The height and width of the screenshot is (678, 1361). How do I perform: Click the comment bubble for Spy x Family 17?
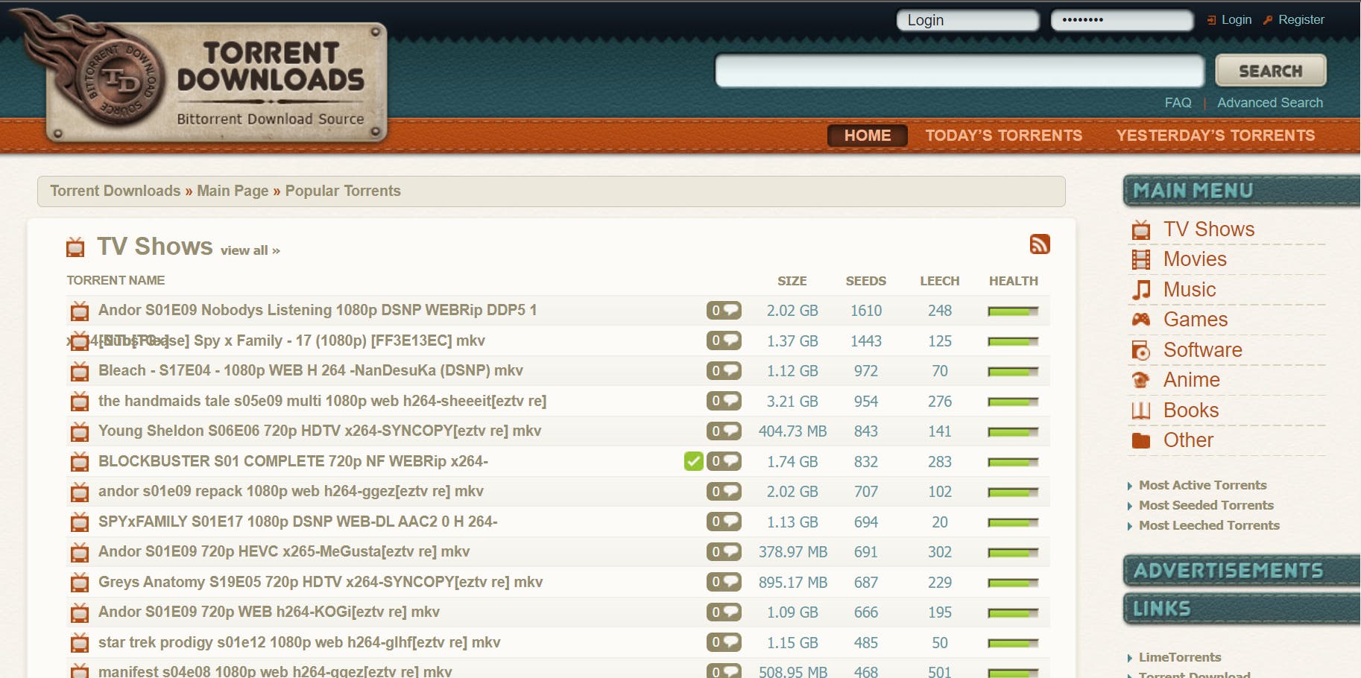724,340
